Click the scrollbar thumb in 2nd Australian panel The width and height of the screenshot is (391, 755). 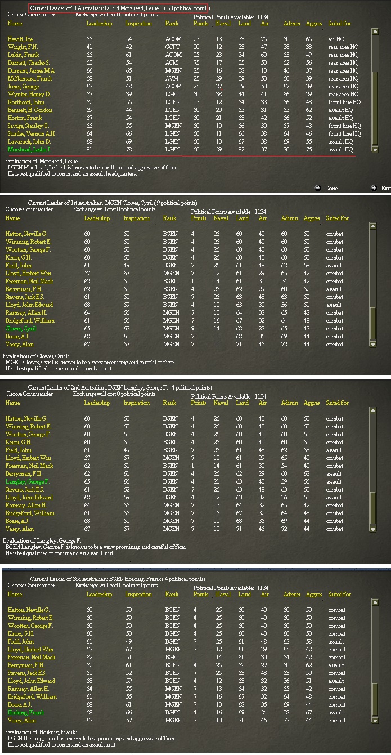click(372, 508)
